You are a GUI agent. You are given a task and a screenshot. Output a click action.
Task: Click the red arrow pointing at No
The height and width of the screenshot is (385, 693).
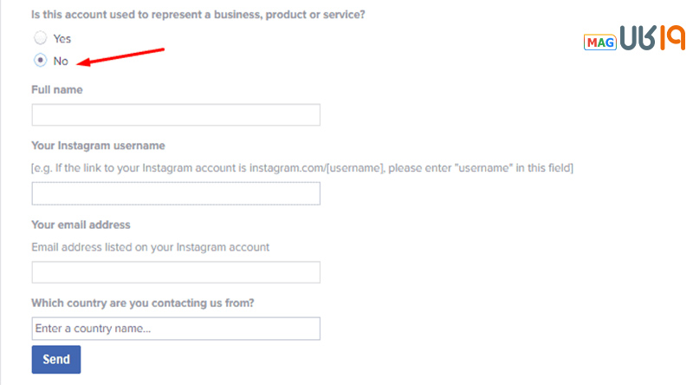click(120, 56)
